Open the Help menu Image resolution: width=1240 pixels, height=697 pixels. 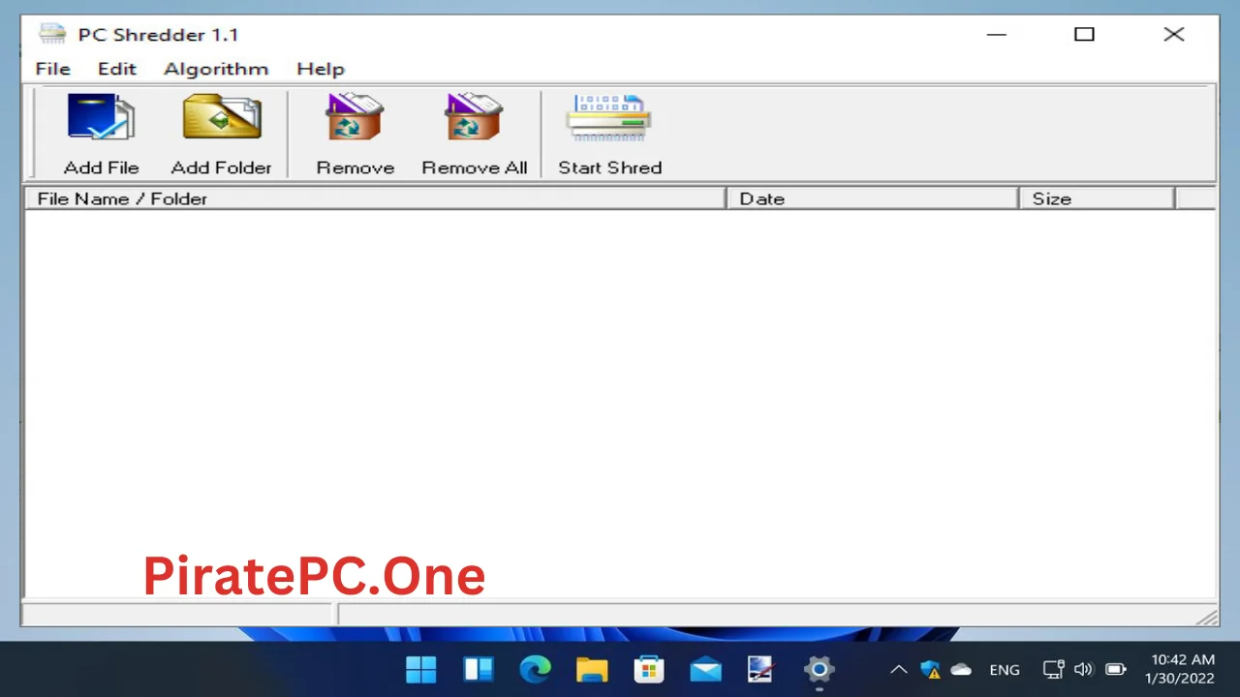pos(321,69)
